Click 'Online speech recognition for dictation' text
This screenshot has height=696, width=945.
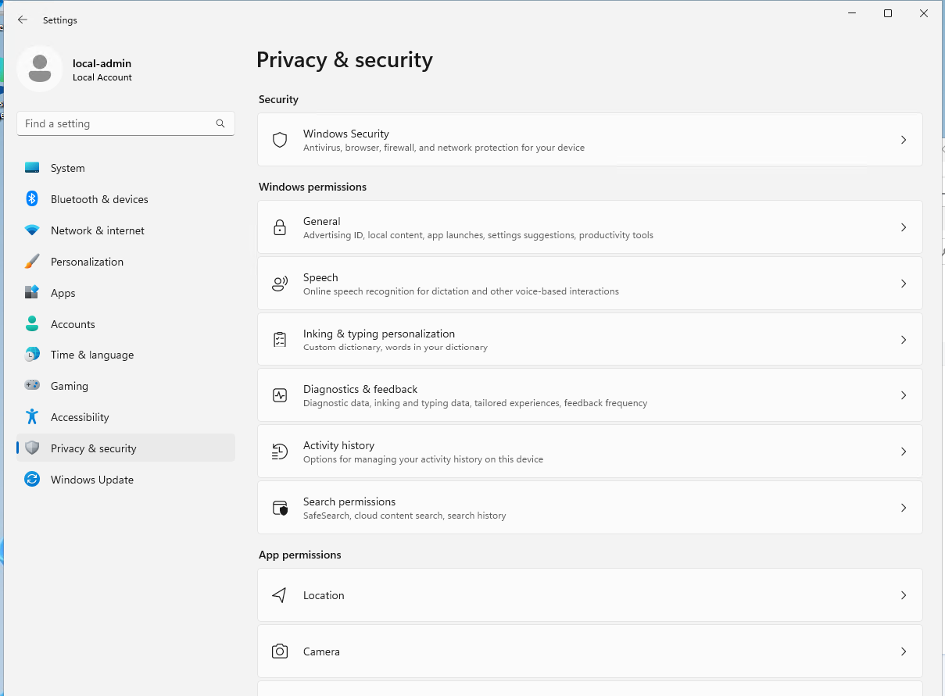point(461,291)
